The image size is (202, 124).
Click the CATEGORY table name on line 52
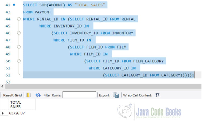[171, 75]
